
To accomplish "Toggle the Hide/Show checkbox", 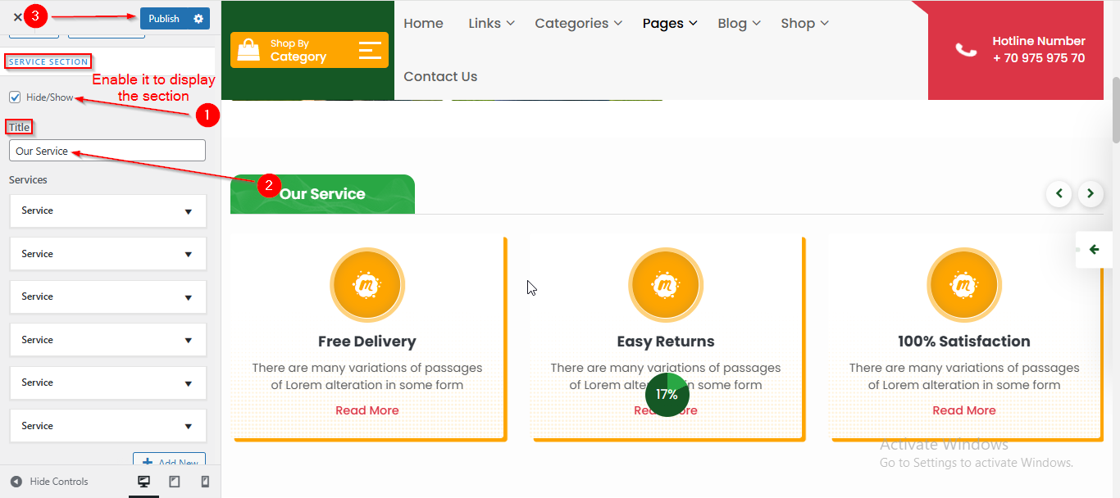I will (15, 97).
